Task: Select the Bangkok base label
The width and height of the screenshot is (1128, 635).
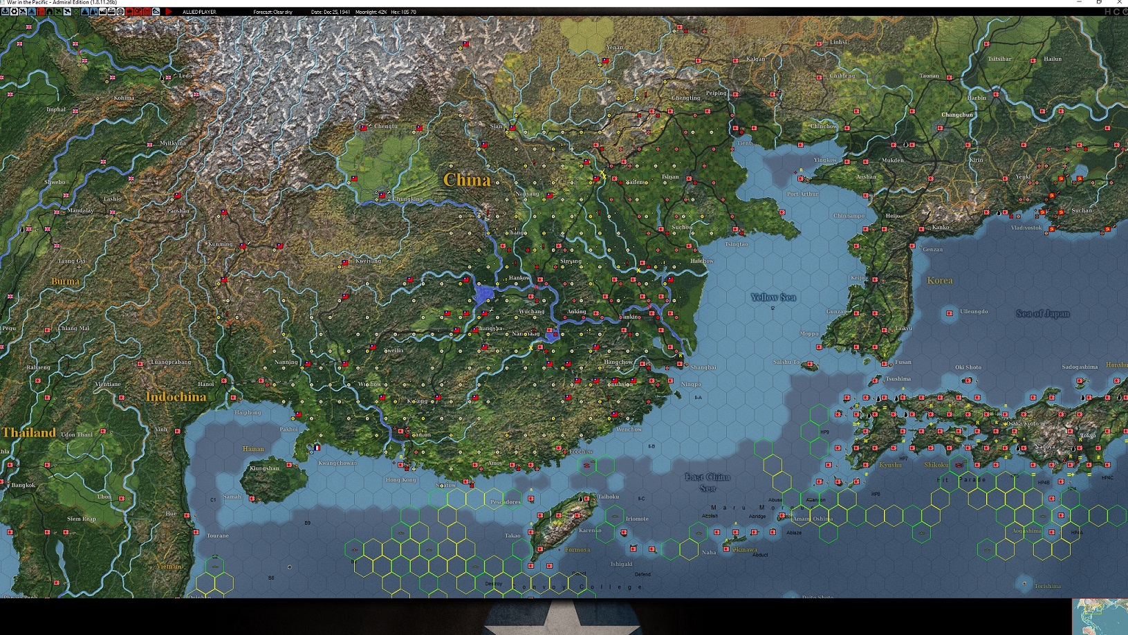Action: tap(23, 485)
